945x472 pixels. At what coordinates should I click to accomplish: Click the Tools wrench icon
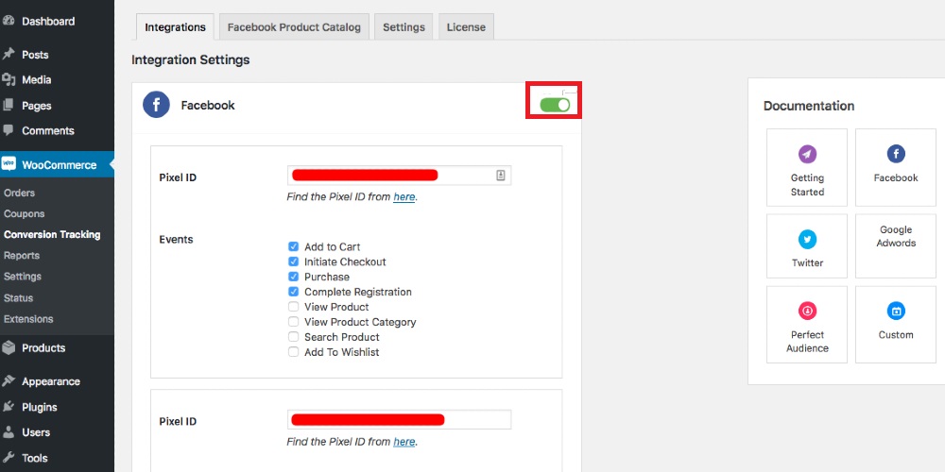[x=9, y=458]
